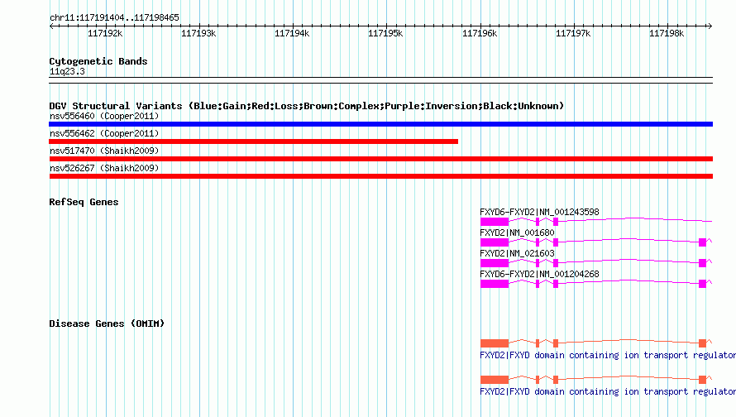Click the FXYD6-FXYD2|NM_001204268 transcript label
The height and width of the screenshot is (417, 736).
(539, 274)
